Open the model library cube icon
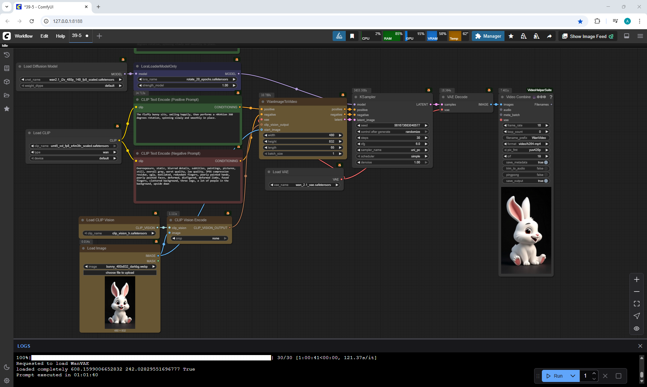Screen dimensions: 647x387 [x=6, y=82]
